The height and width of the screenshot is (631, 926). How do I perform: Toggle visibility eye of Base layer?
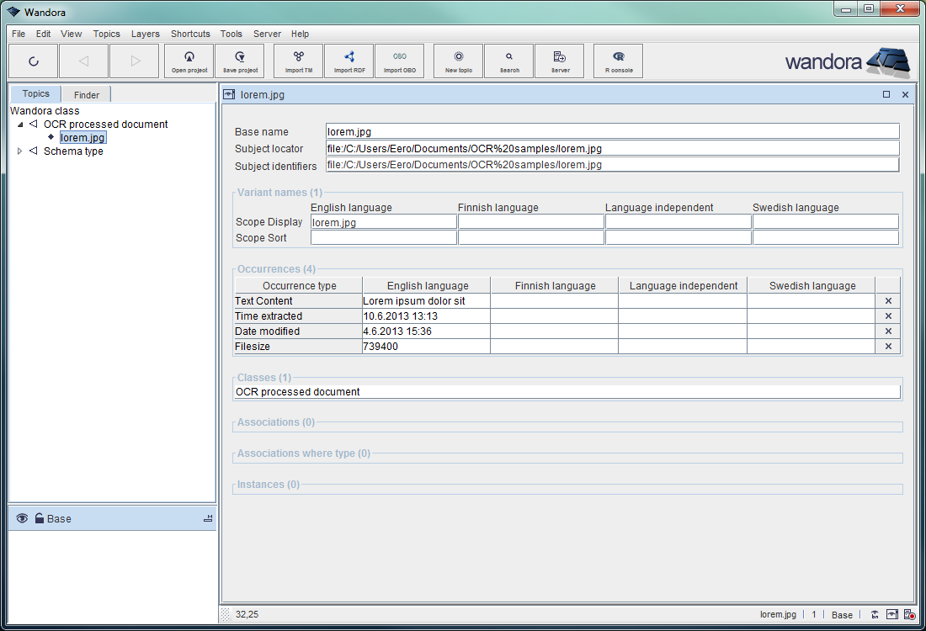pos(22,519)
